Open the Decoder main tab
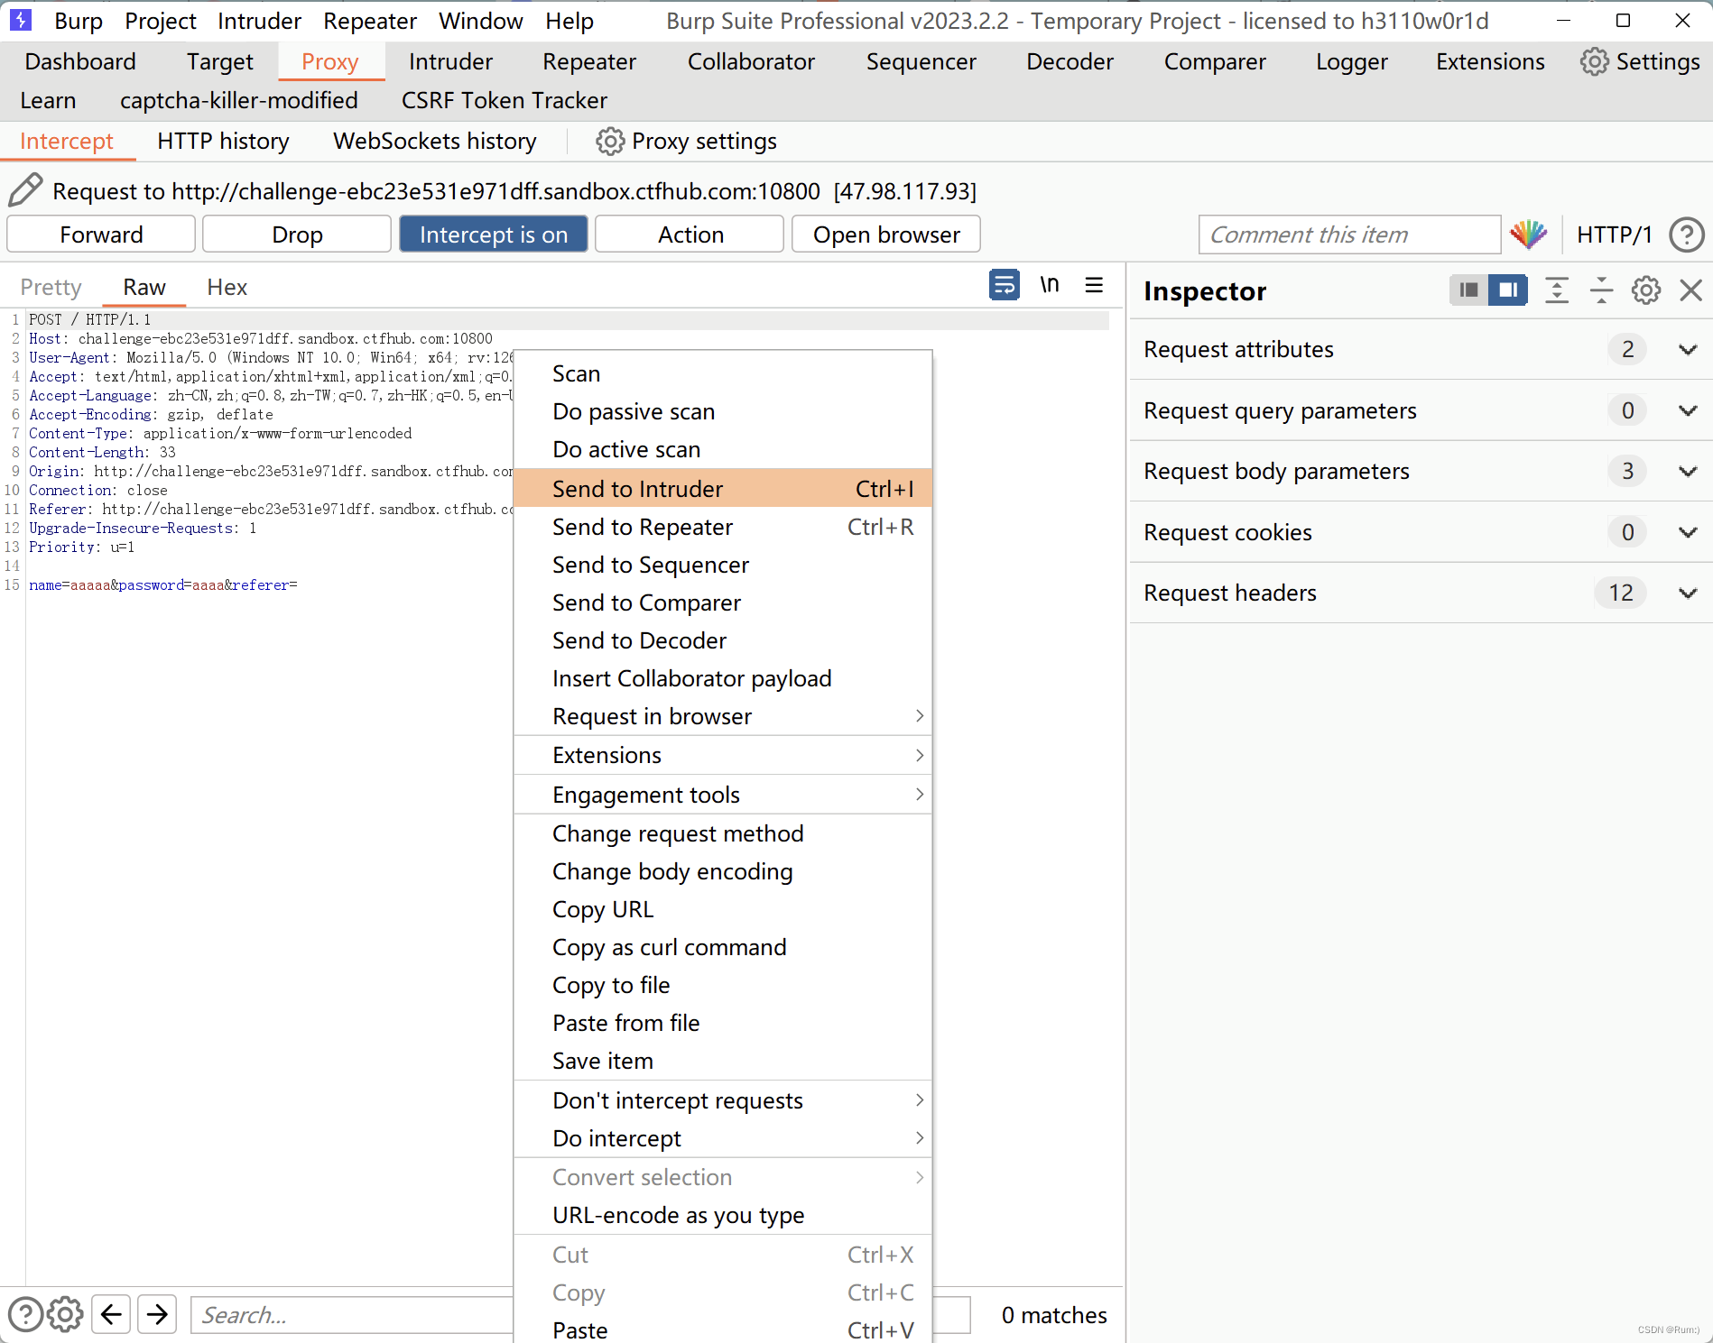The image size is (1713, 1343). point(1069,61)
